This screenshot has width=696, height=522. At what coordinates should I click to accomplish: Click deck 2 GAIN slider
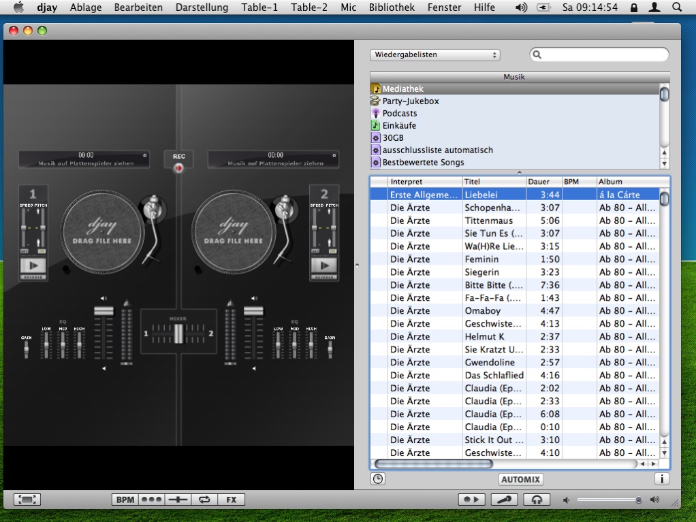point(330,350)
